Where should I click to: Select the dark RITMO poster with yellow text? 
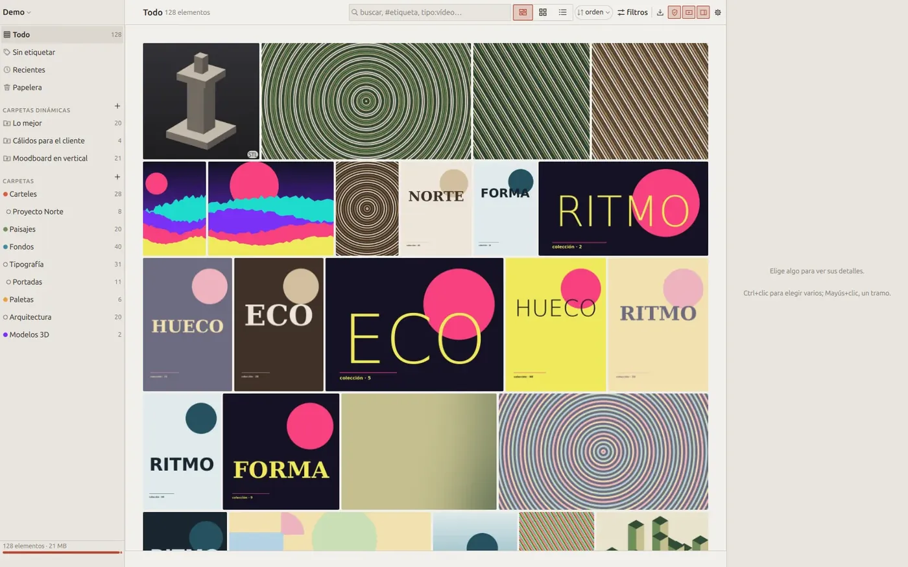point(623,209)
